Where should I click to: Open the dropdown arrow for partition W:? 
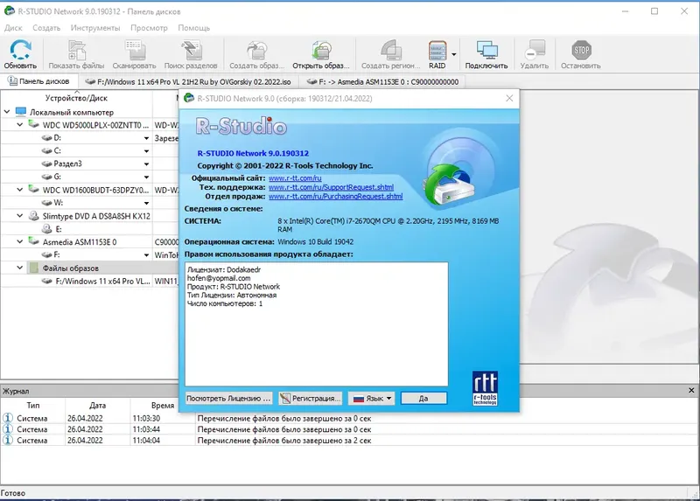click(146, 203)
